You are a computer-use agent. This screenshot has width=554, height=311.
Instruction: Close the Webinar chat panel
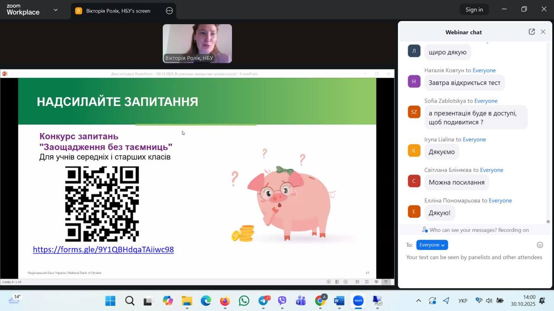pos(543,32)
